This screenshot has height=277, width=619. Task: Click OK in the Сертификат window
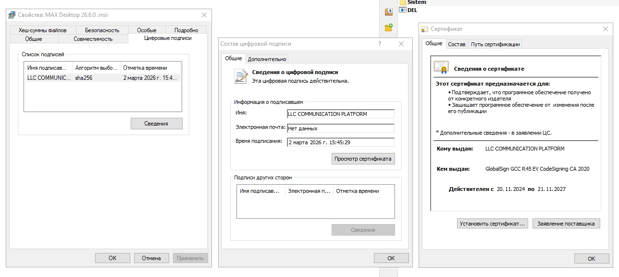pos(592,259)
